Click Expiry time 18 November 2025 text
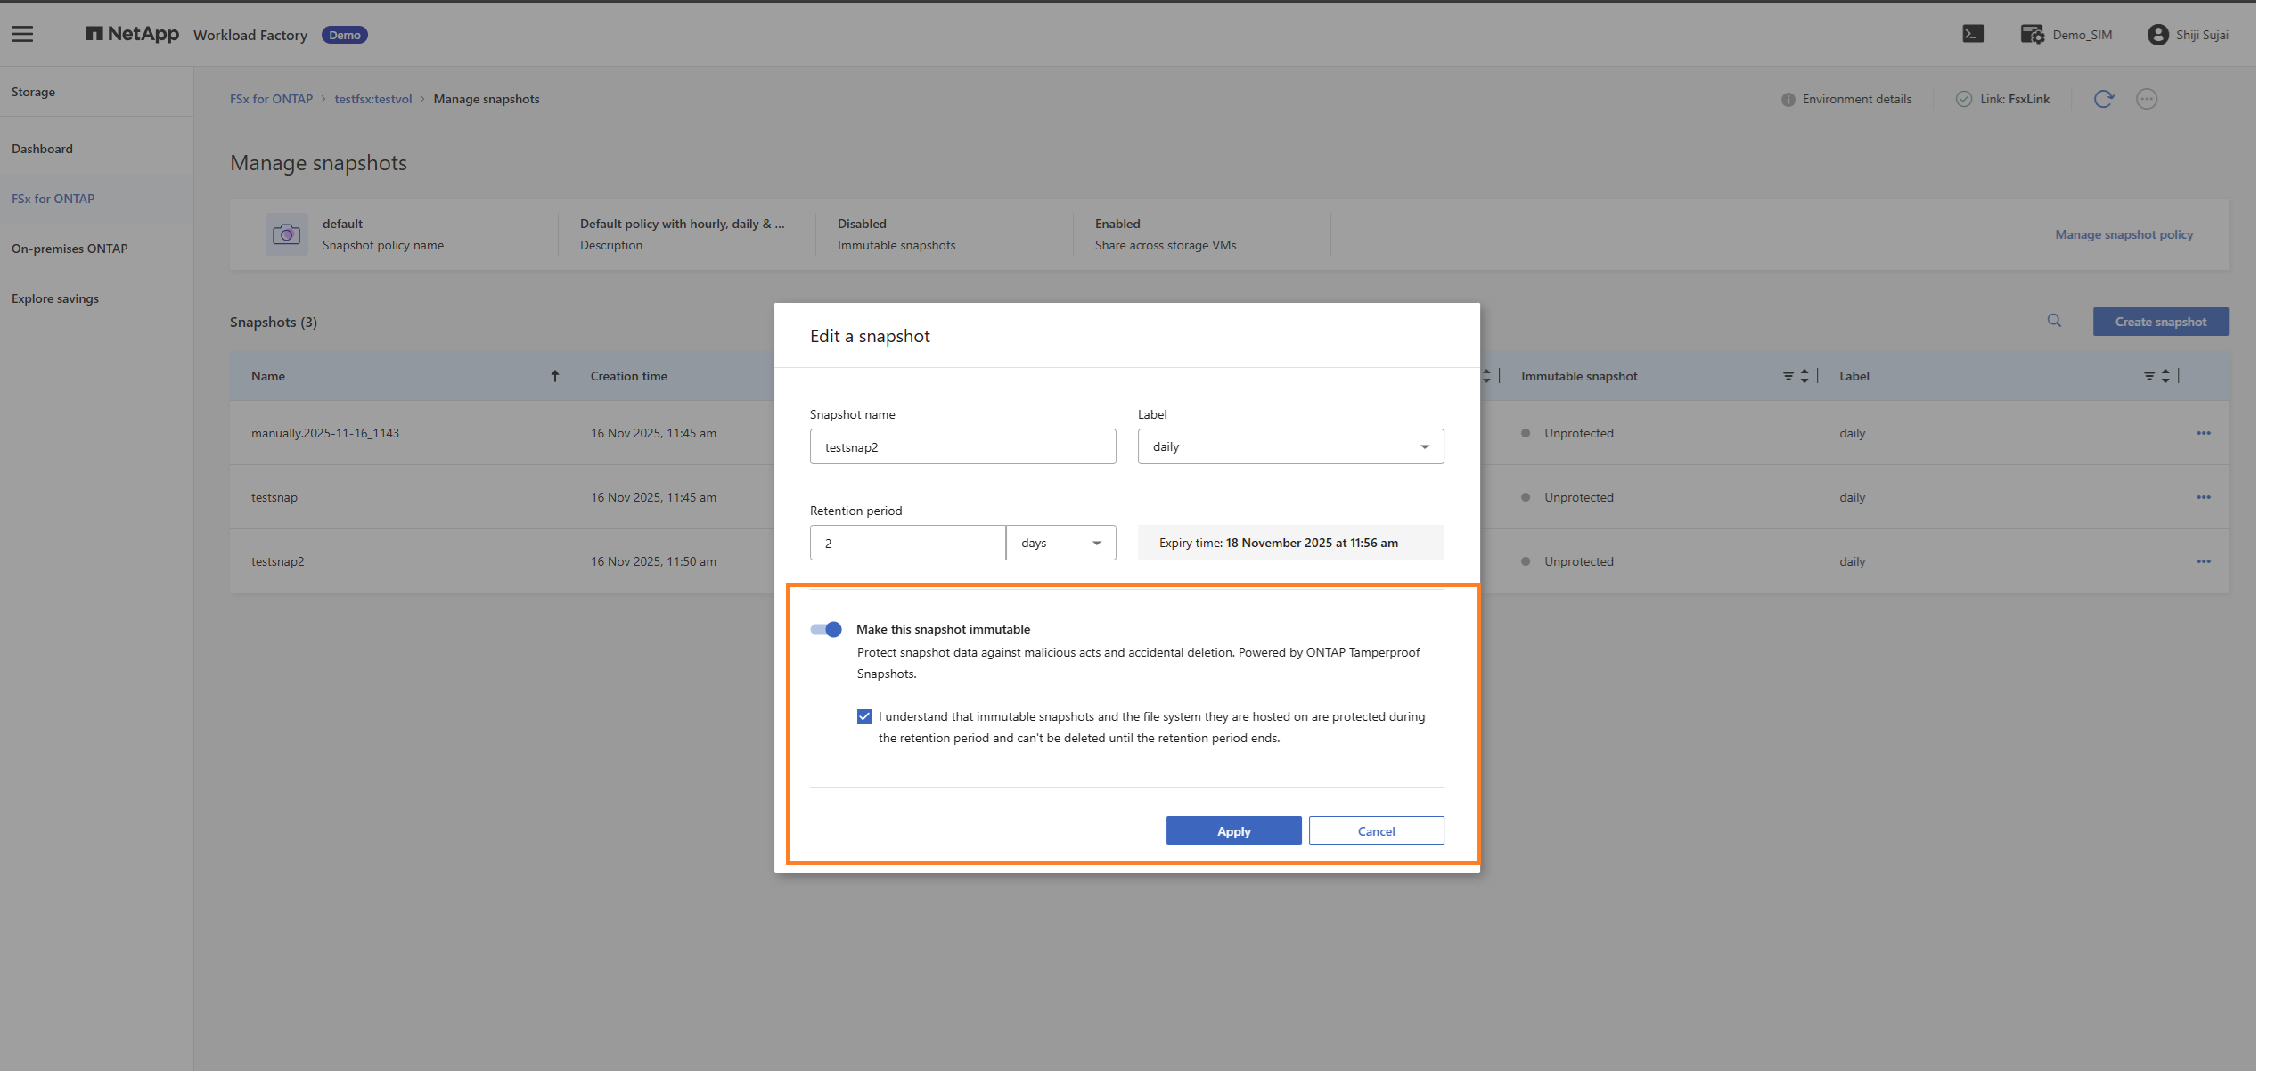The width and height of the screenshot is (2275, 1071). pyautogui.click(x=1278, y=543)
